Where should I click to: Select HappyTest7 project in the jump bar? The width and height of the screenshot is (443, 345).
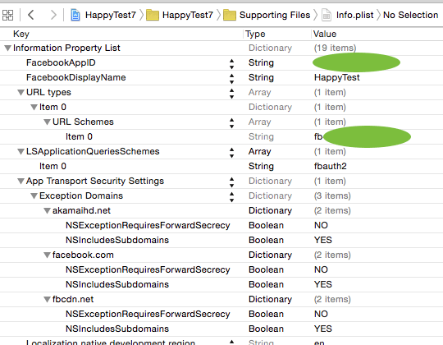[111, 15]
